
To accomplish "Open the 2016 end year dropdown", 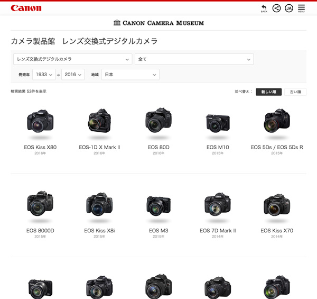I will (x=73, y=75).
